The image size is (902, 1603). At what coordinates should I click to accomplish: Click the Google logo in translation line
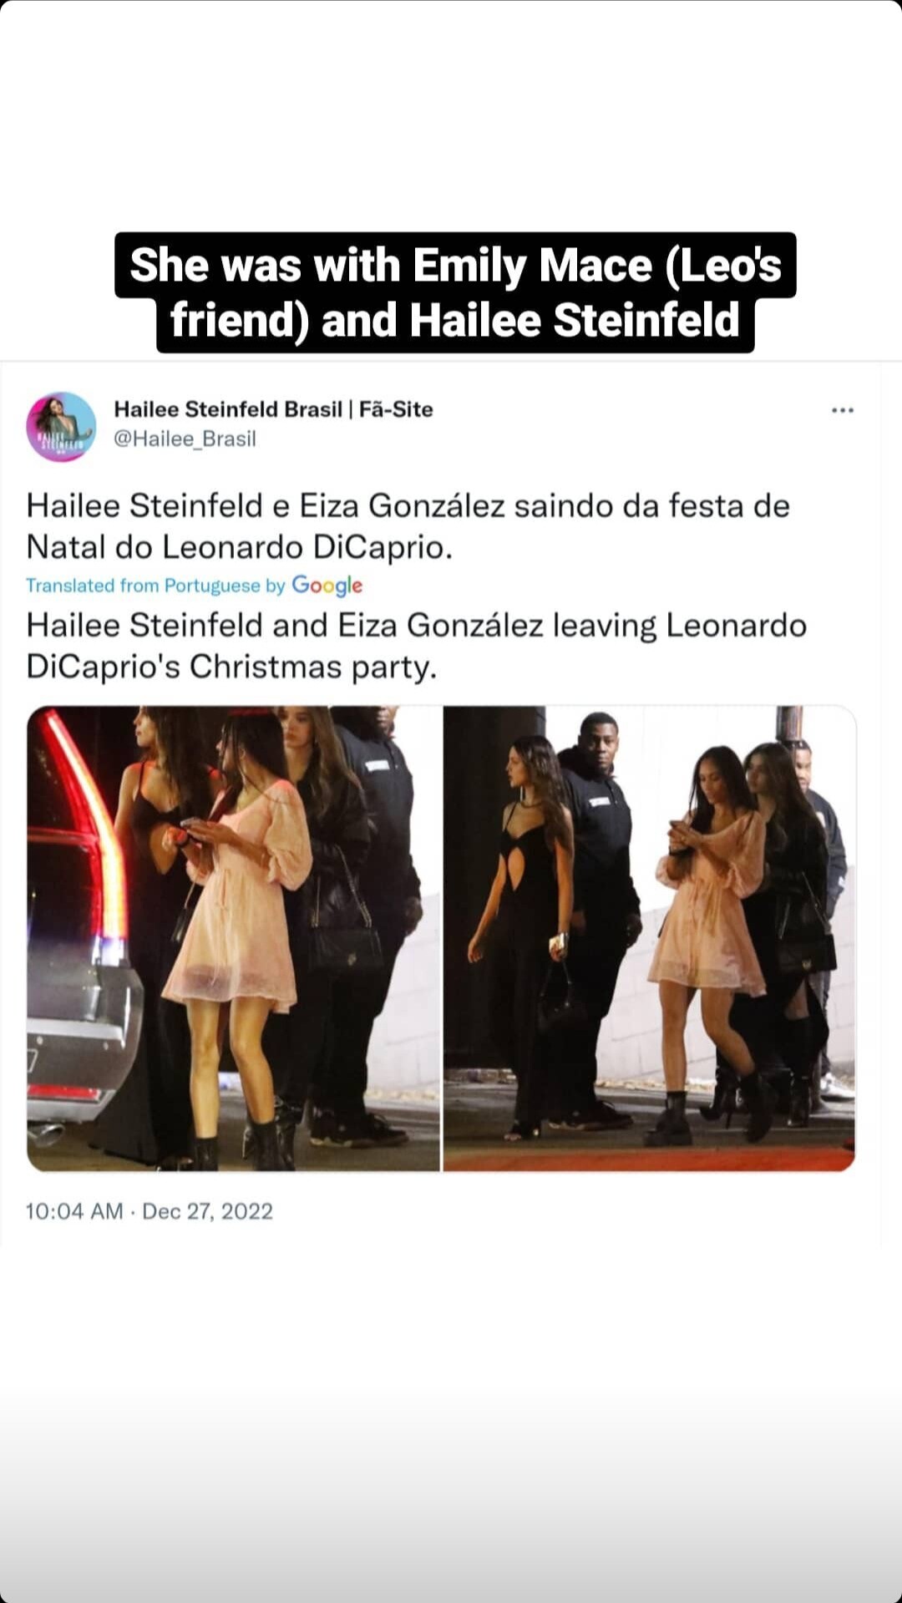click(x=327, y=586)
